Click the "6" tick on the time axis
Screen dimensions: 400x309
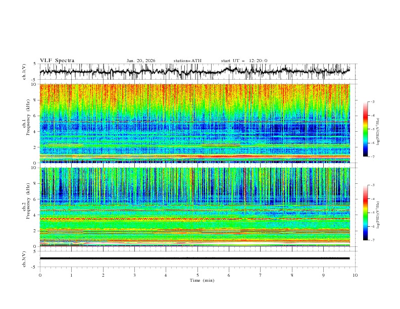point(229,275)
